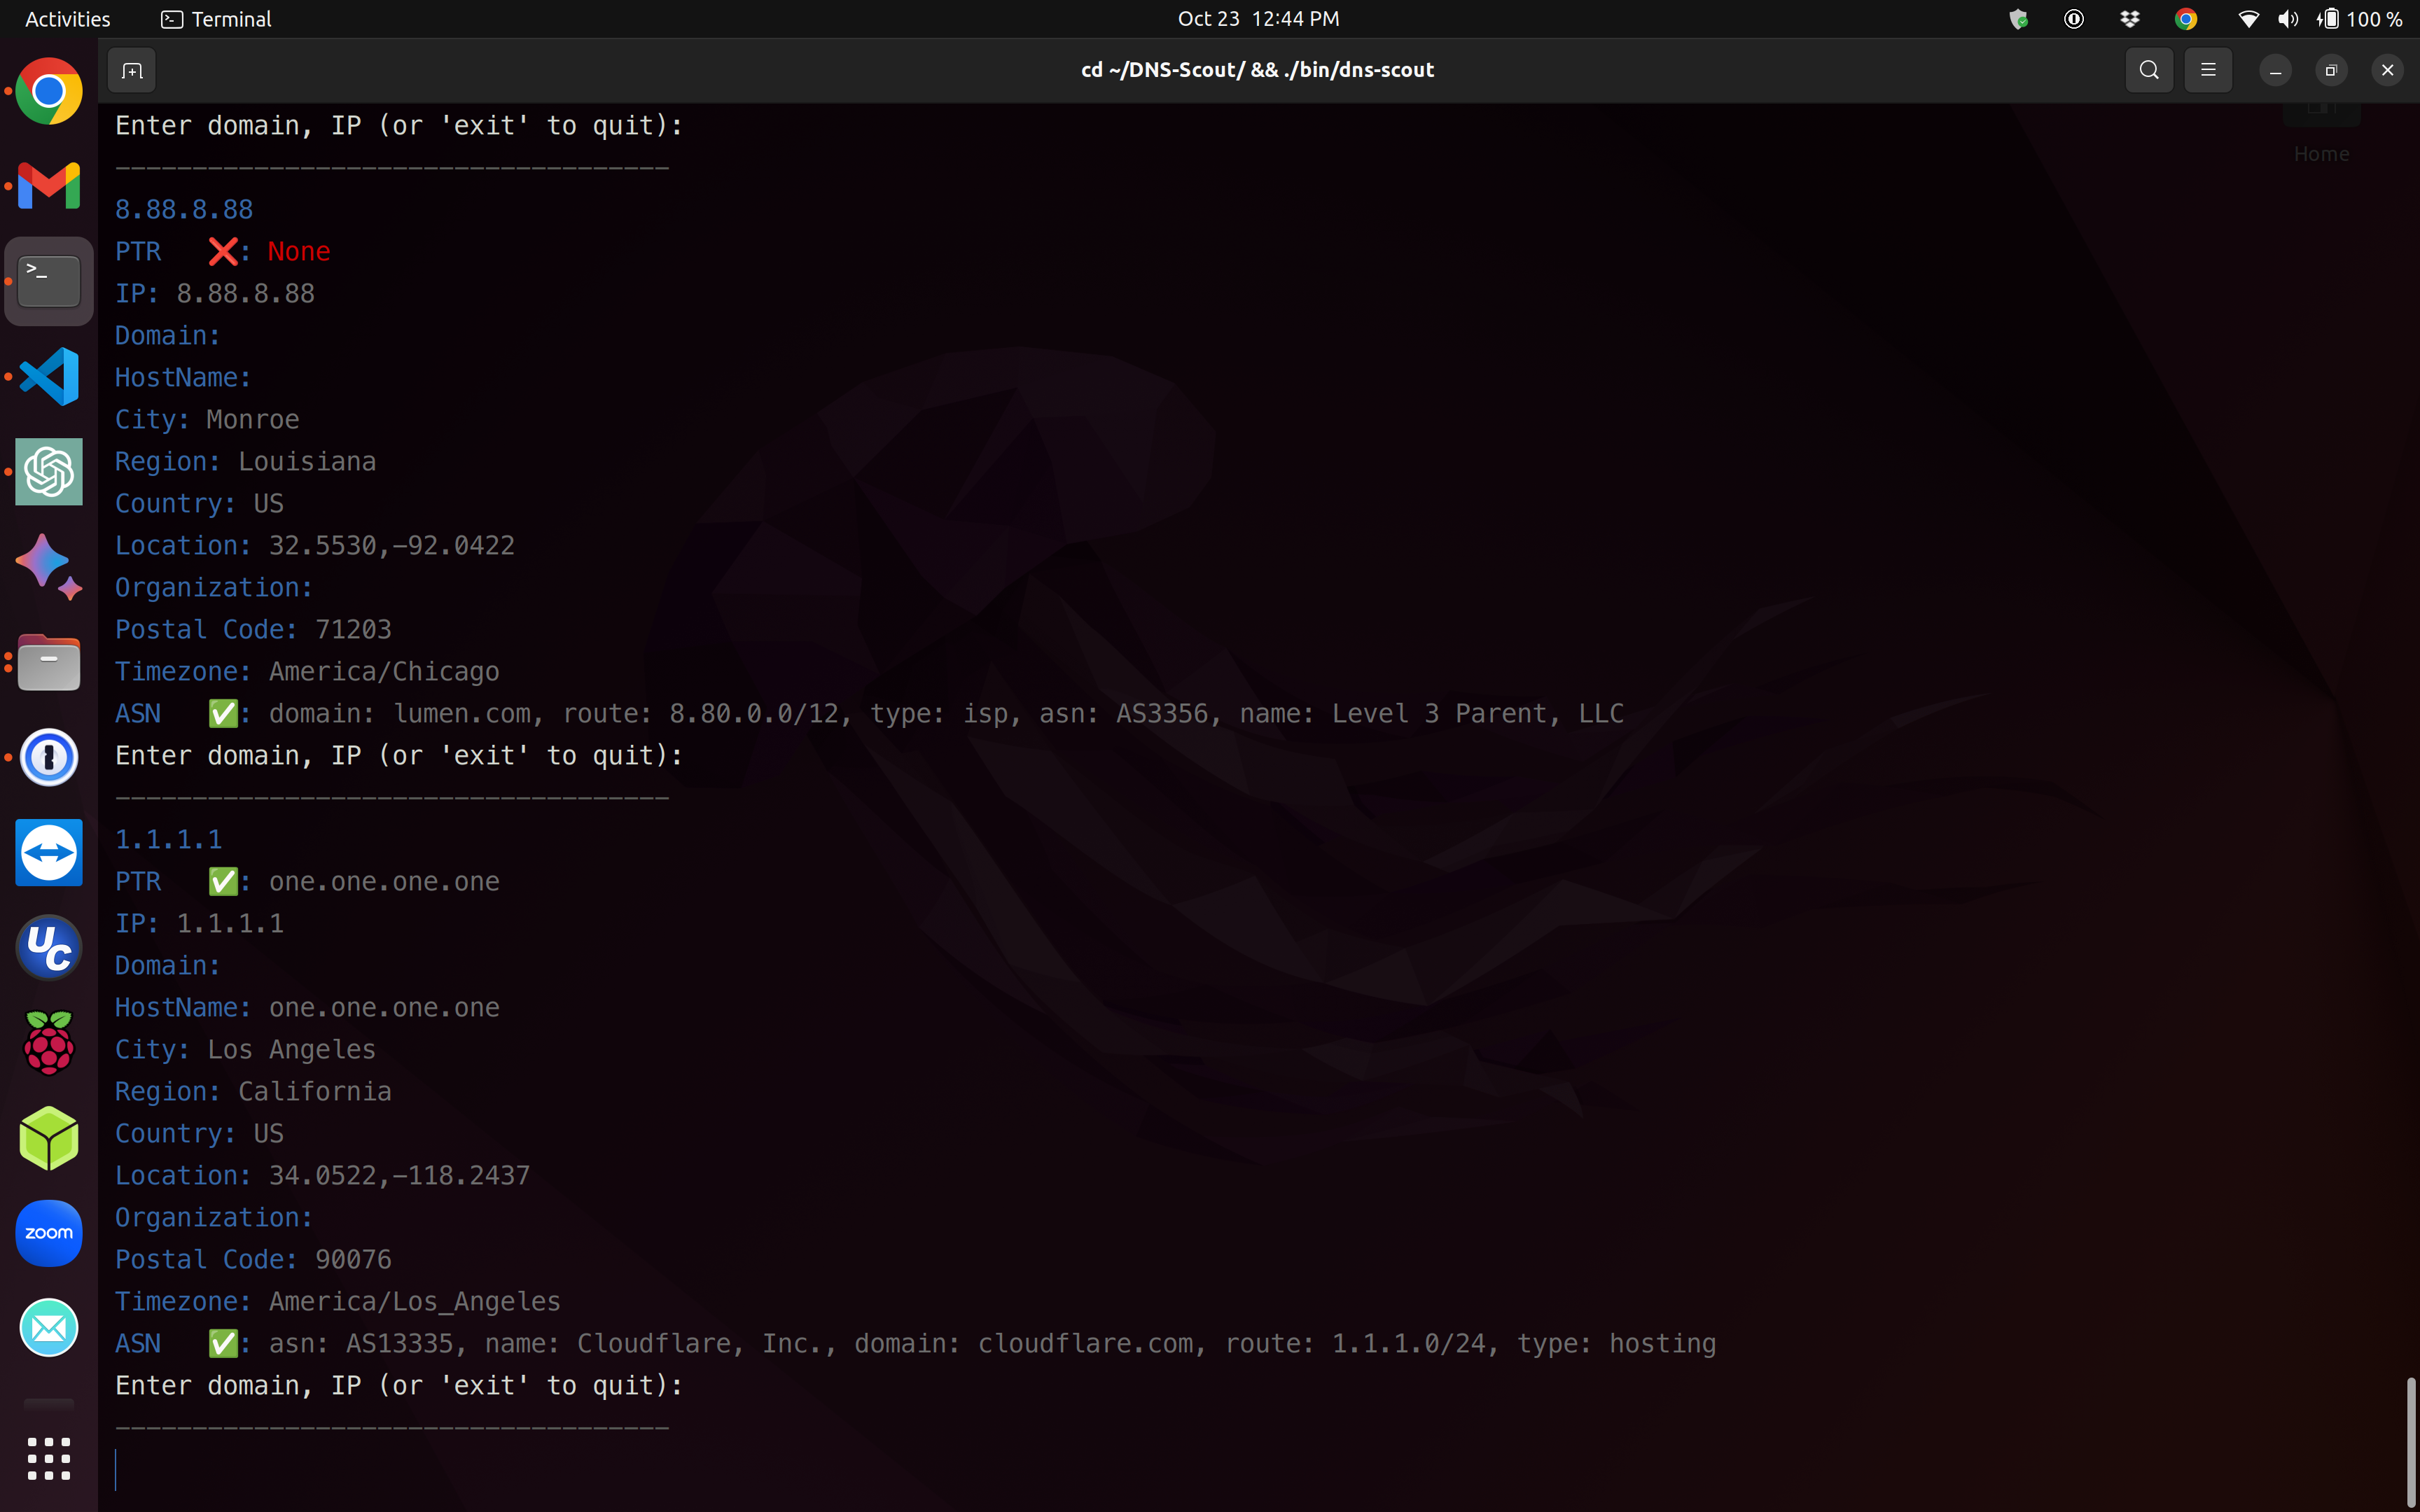Click the IP: 1.1.1.1 line
The width and height of the screenshot is (2420, 1512).
200,924
